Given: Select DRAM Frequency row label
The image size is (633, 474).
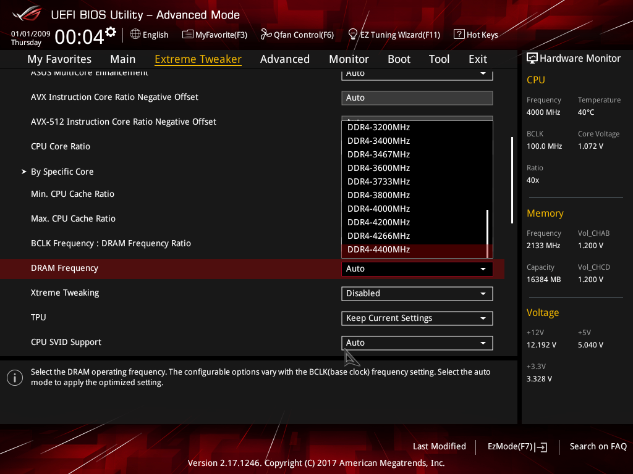Looking at the screenshot, I should [64, 268].
